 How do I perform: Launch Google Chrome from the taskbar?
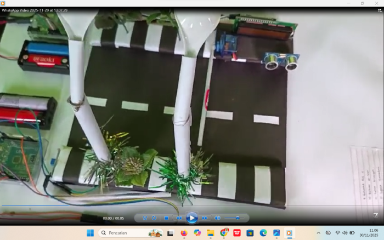click(224, 233)
